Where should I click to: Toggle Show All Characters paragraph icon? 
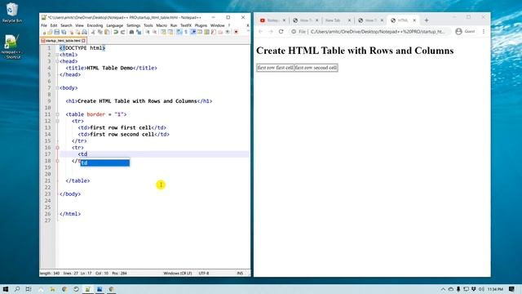186,32
